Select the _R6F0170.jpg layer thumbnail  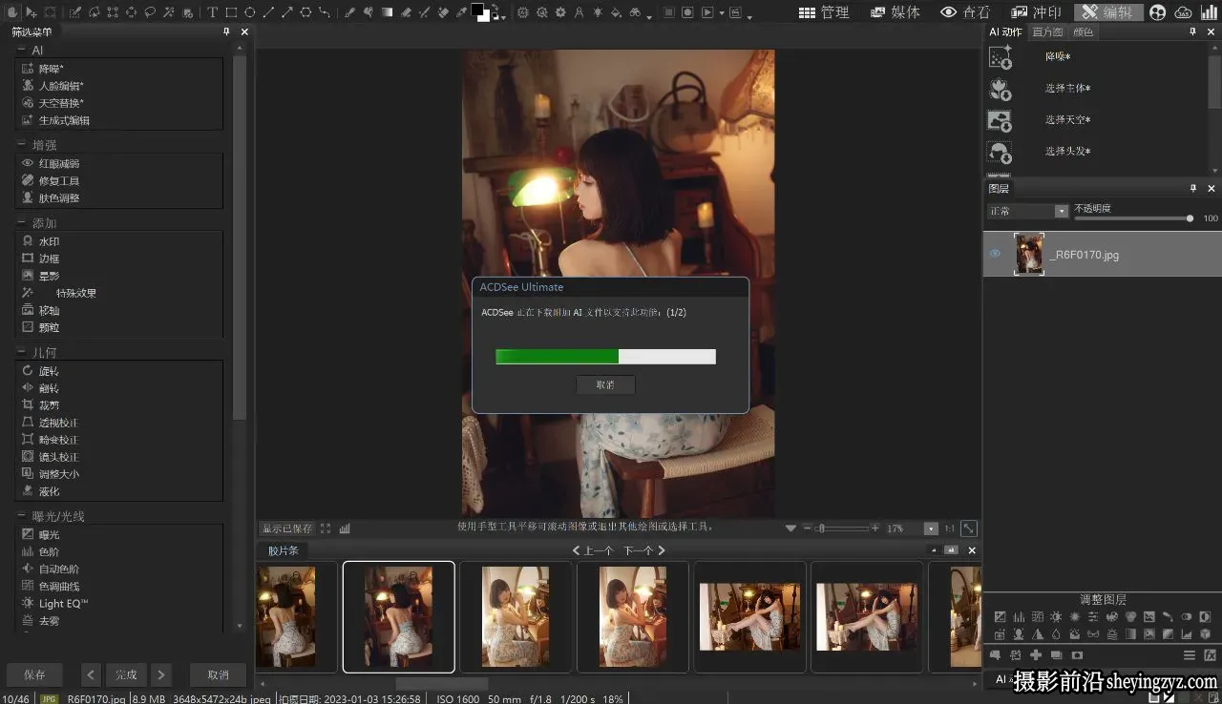[1029, 254]
